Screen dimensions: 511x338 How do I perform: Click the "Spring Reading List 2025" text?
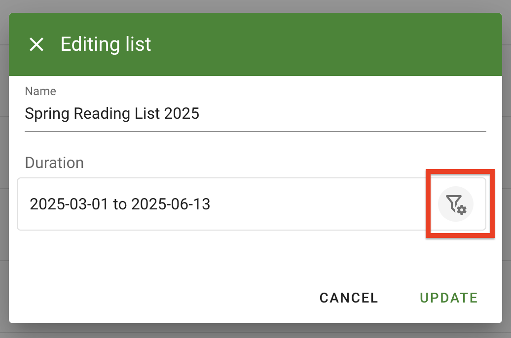click(112, 114)
